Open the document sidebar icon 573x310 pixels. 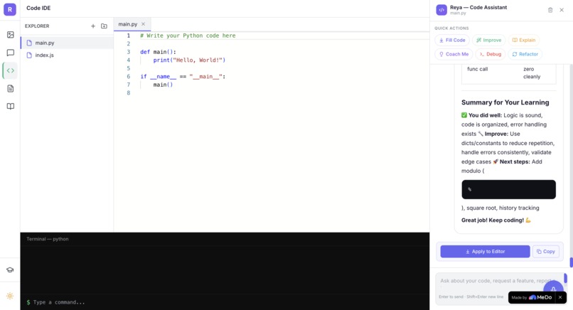click(x=10, y=88)
